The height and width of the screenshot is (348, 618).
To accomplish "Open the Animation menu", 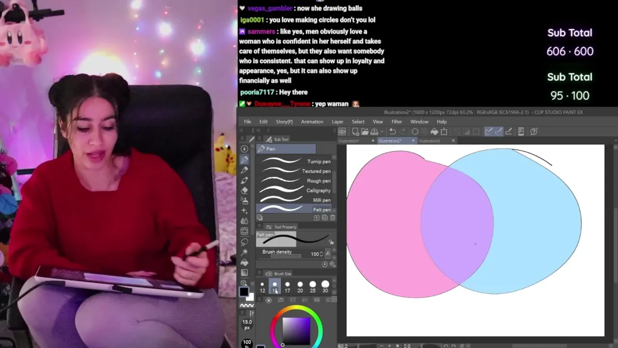I will (x=312, y=122).
